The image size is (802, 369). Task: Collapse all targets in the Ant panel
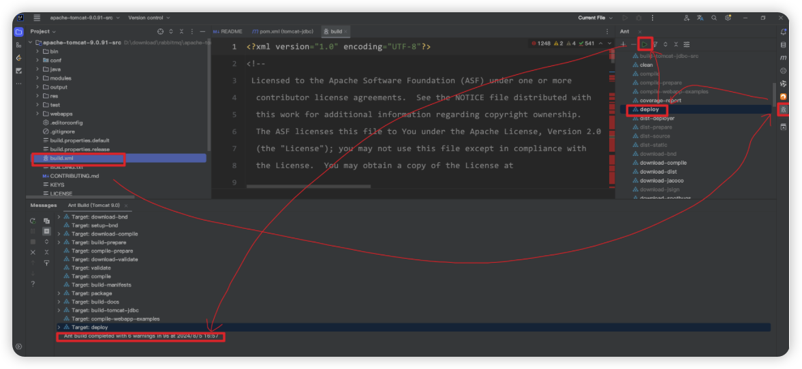point(676,44)
